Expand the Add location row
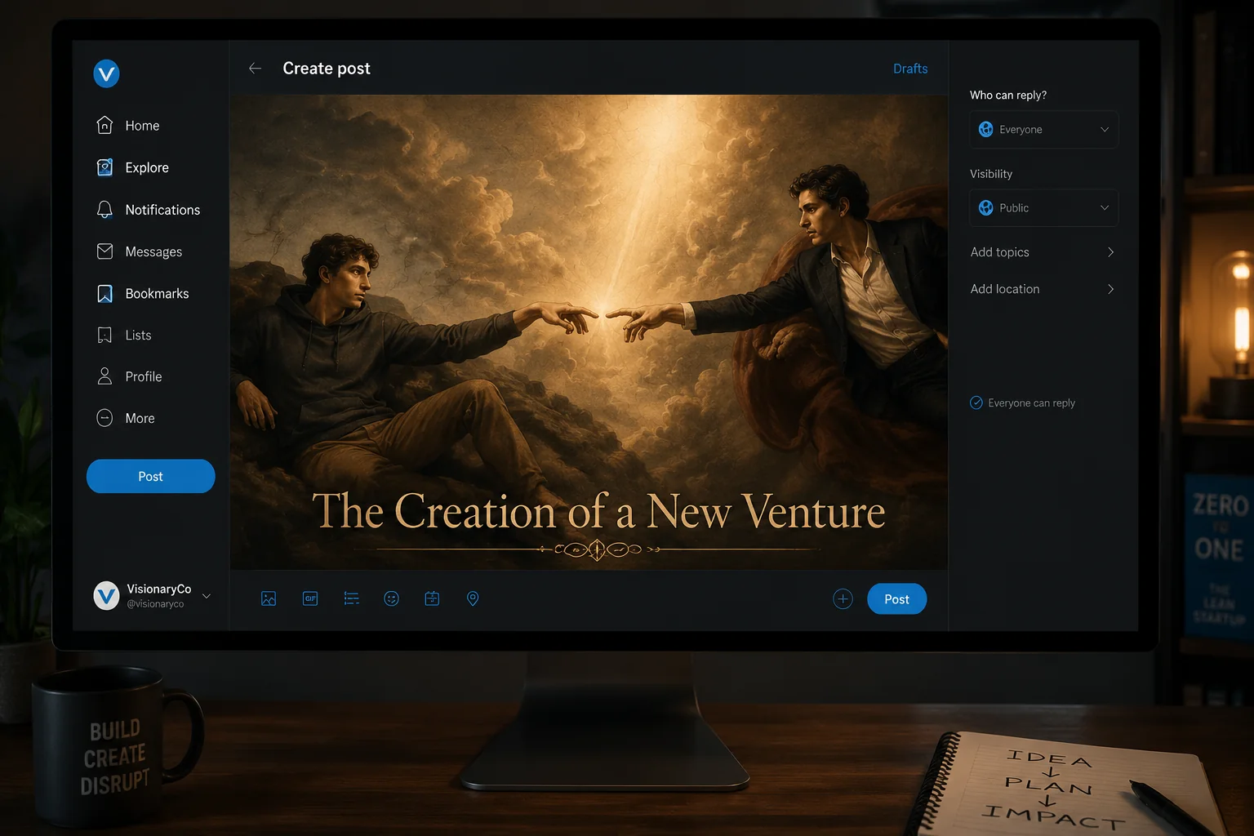Screen dimensions: 1254x836 1043,289
